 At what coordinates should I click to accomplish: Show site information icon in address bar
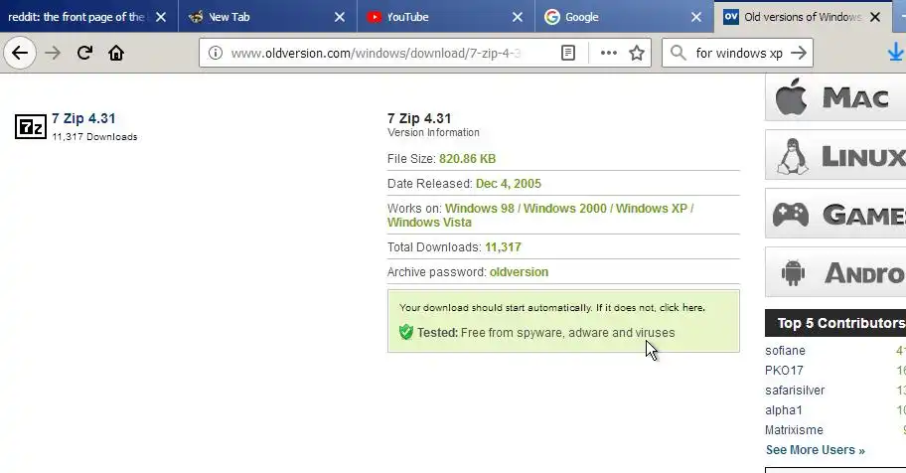216,54
